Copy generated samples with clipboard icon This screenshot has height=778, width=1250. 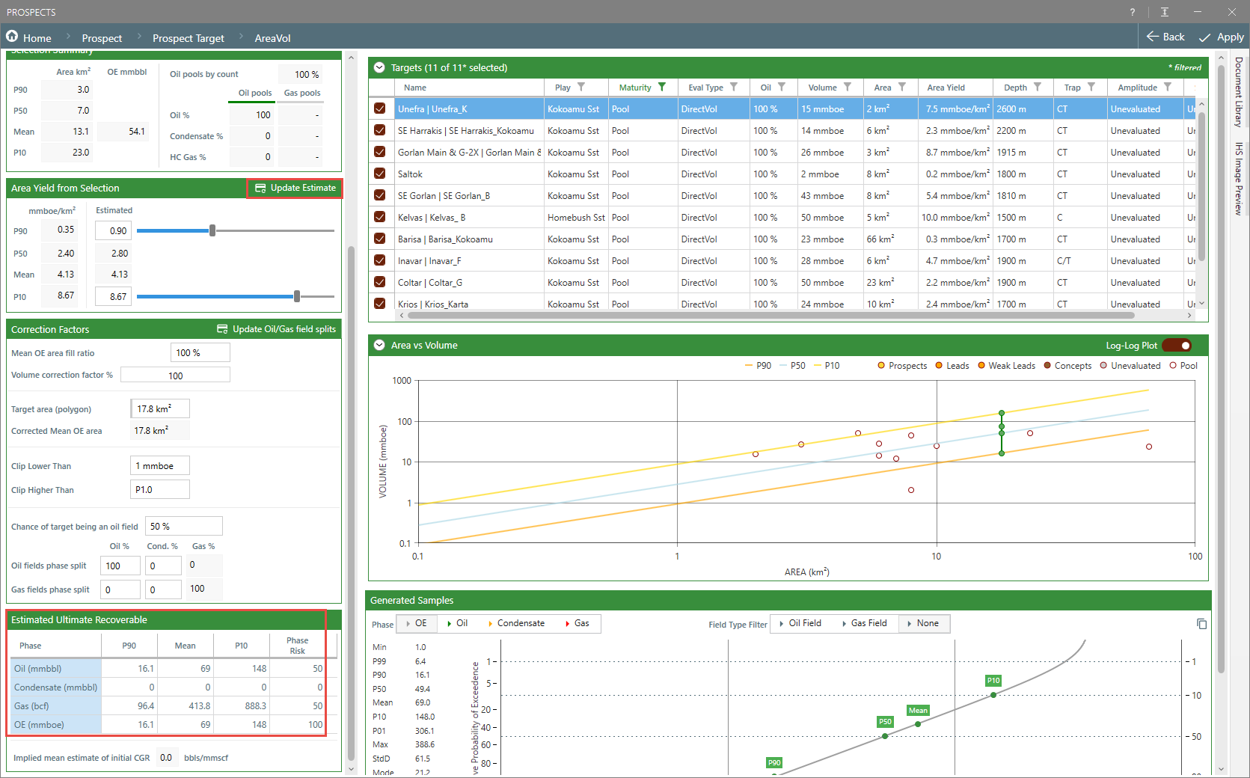[x=1201, y=624]
